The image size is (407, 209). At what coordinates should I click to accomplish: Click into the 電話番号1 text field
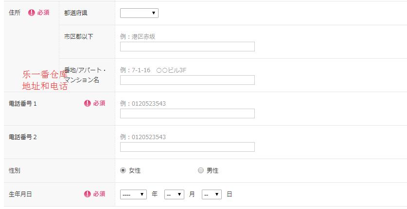tap(187, 113)
